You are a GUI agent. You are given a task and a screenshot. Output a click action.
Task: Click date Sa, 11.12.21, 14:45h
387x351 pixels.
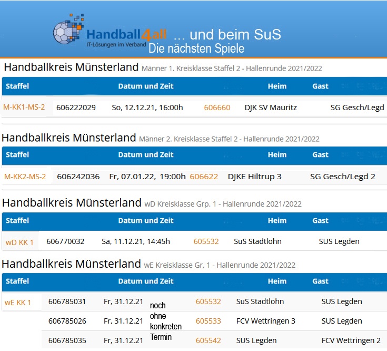pos(136,241)
